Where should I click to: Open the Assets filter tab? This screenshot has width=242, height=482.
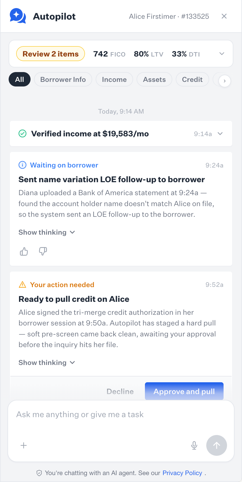[154, 79]
